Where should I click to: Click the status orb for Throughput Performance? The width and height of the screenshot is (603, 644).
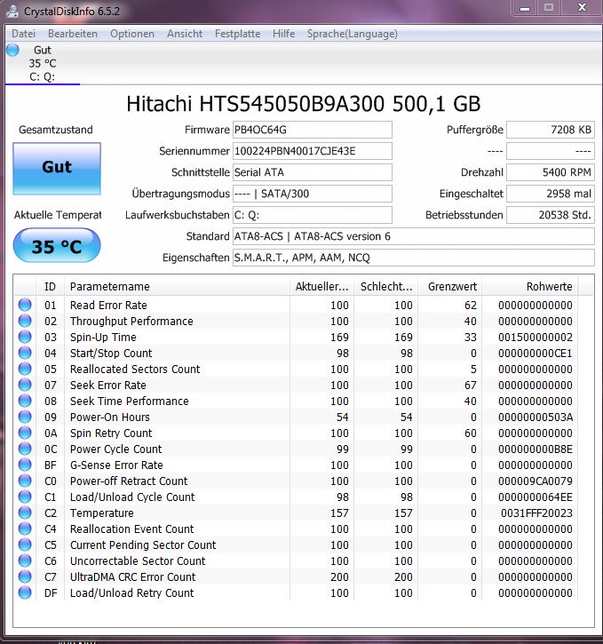[25, 321]
